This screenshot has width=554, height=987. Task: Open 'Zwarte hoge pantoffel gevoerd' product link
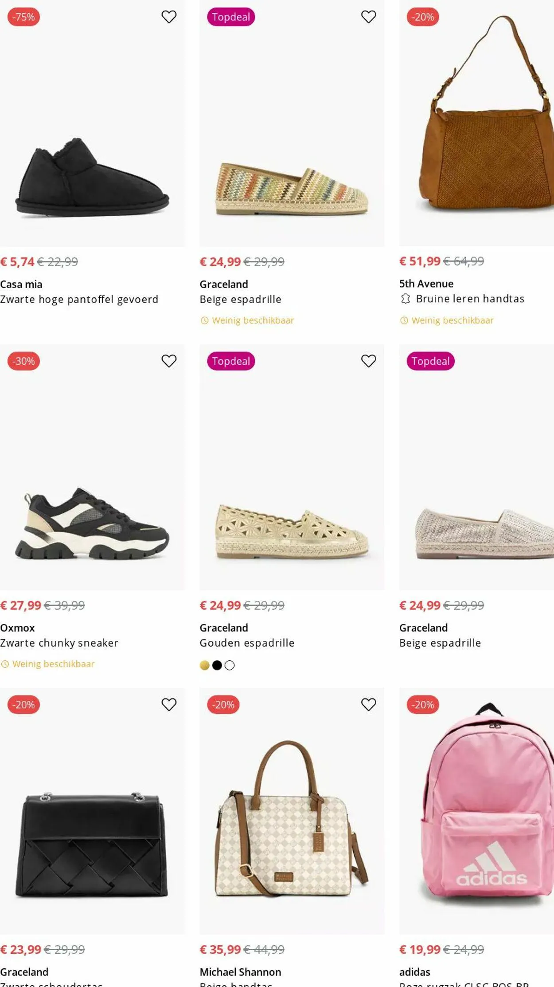click(x=79, y=299)
